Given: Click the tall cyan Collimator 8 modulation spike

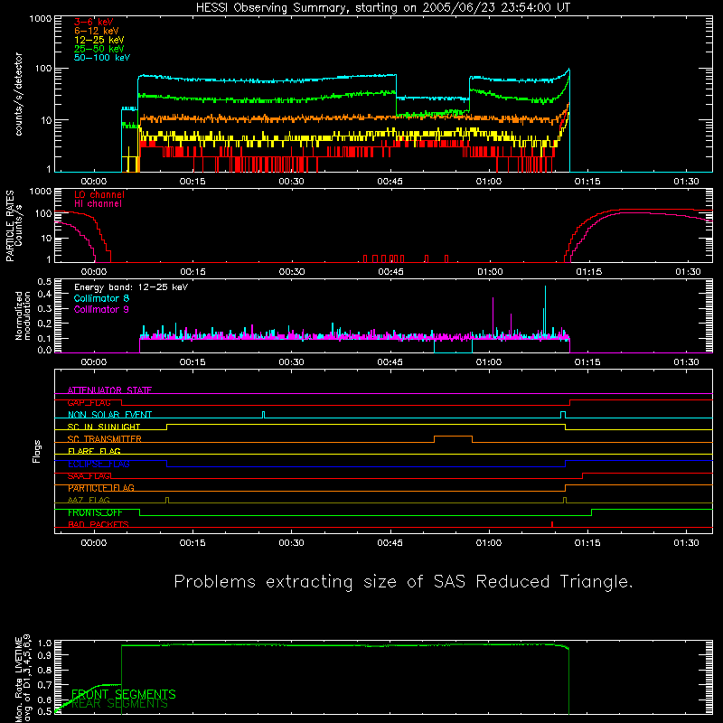Looking at the screenshot, I should pyautogui.click(x=545, y=312).
